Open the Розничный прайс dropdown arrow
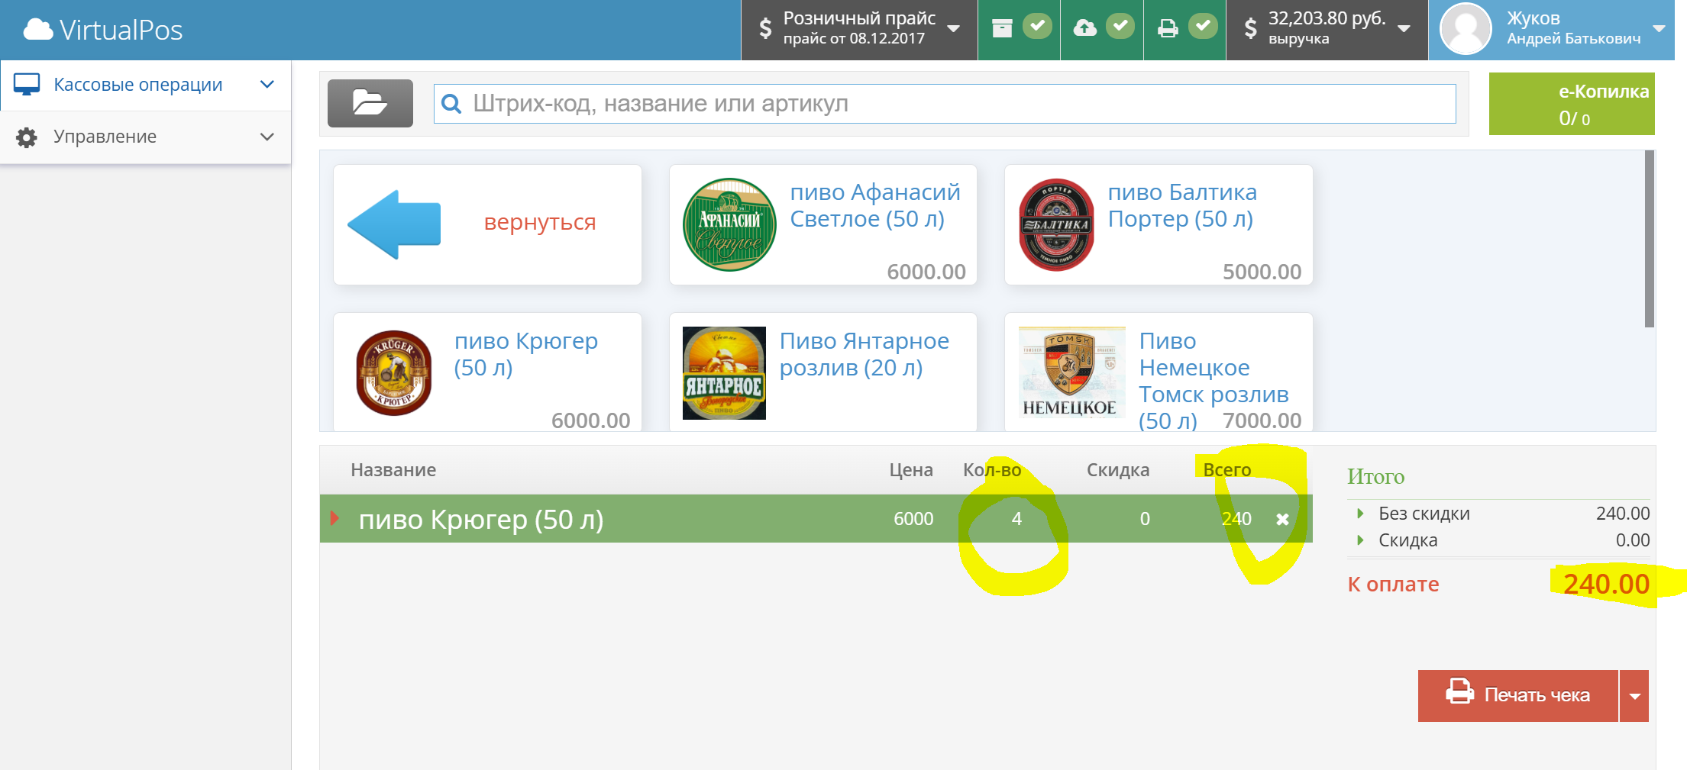Image resolution: width=1687 pixels, height=770 pixels. [953, 29]
